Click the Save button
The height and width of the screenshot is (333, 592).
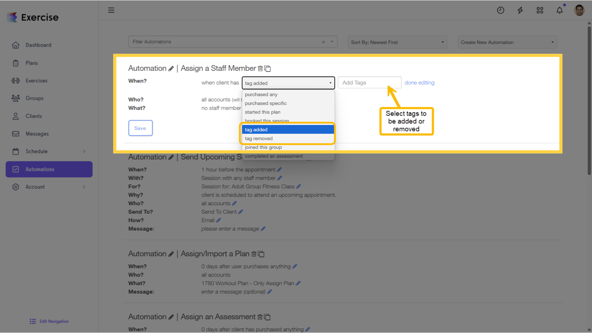(140, 128)
